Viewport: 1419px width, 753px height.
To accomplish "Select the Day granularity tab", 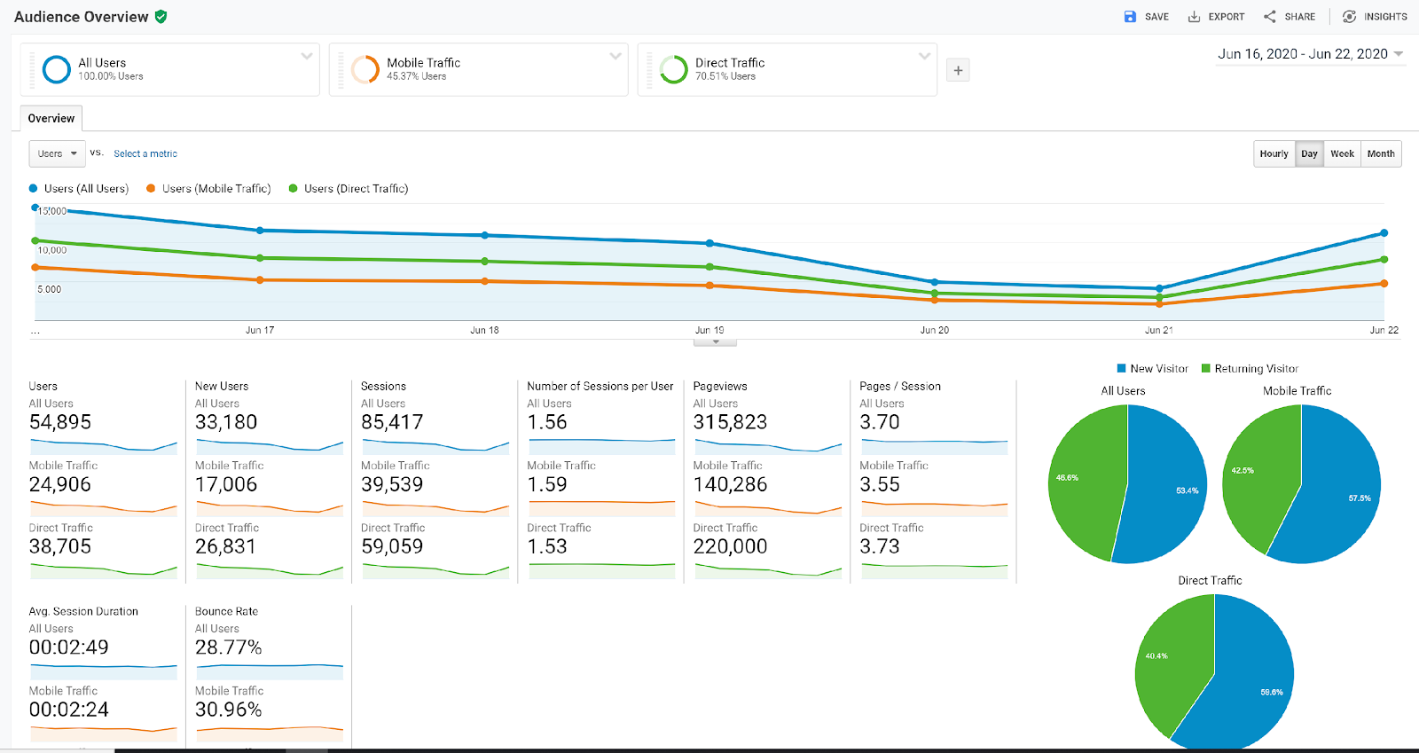I will click(x=1309, y=153).
